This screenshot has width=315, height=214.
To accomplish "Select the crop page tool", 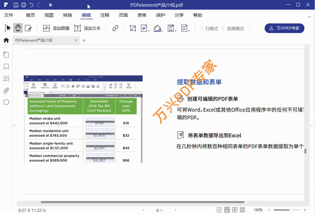I will click(133, 28).
